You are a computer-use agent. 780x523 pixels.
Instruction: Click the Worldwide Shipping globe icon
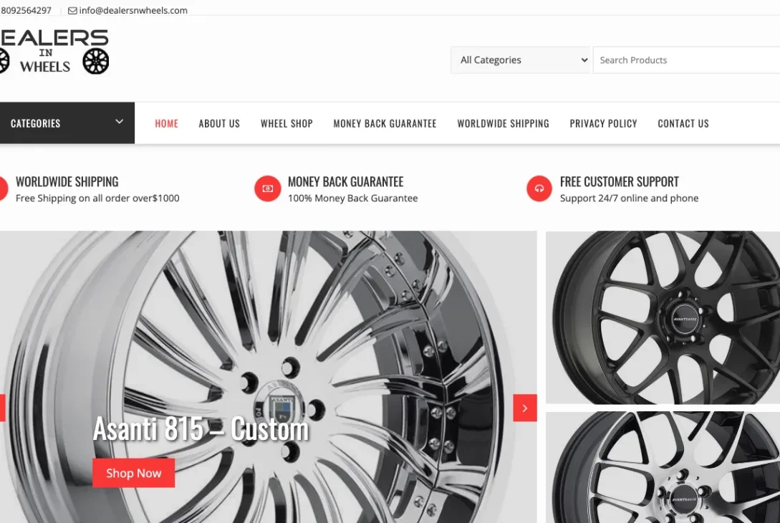[2, 188]
